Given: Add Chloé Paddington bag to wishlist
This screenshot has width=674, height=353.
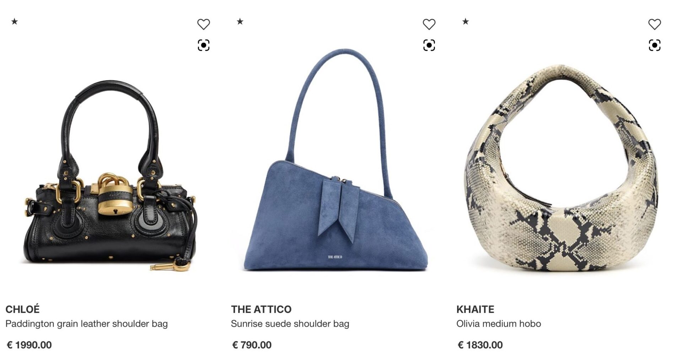Looking at the screenshot, I should (x=203, y=24).
